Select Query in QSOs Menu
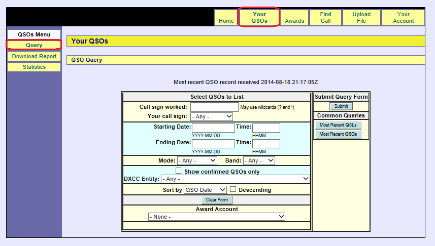Viewport: 435px width, 246px height. click(x=34, y=45)
